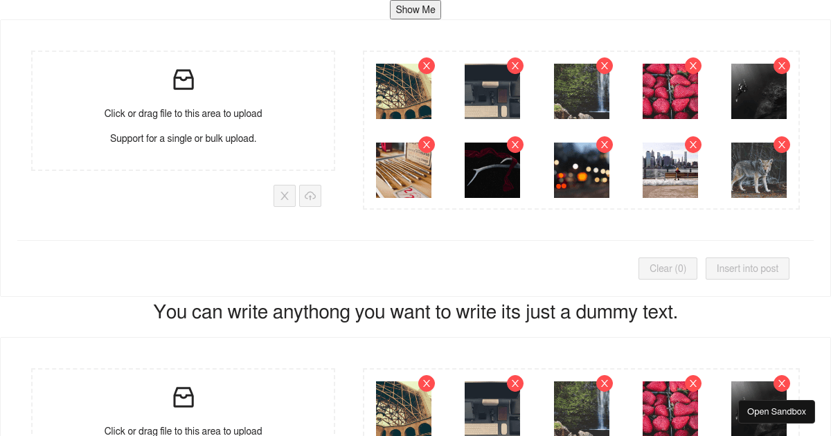Click the Show Me button

point(415,10)
